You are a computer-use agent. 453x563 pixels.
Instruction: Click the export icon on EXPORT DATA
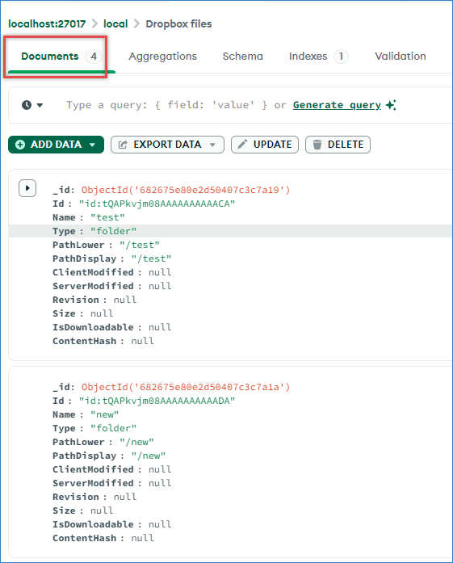click(123, 145)
